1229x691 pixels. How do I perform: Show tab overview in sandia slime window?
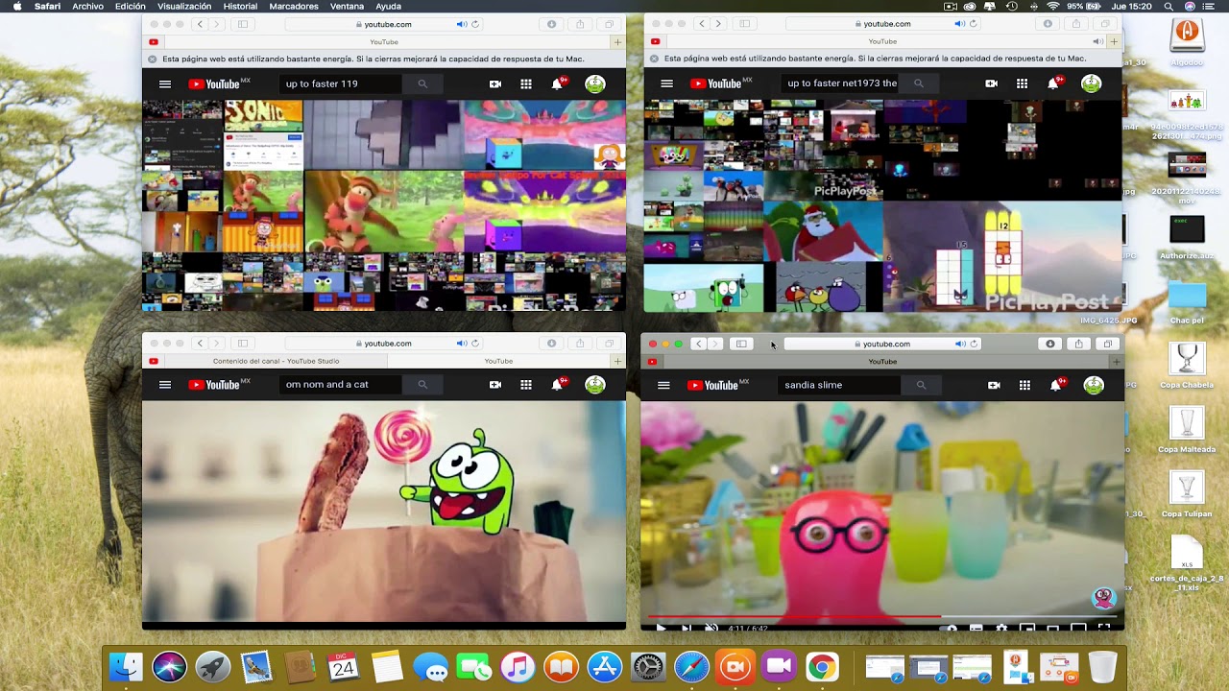click(1108, 344)
